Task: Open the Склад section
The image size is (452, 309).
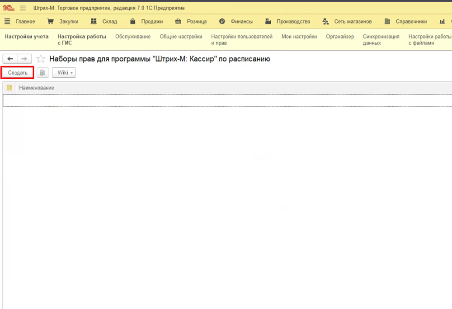Action: coord(104,21)
